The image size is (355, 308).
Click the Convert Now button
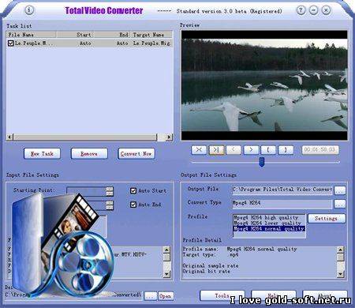click(136, 154)
